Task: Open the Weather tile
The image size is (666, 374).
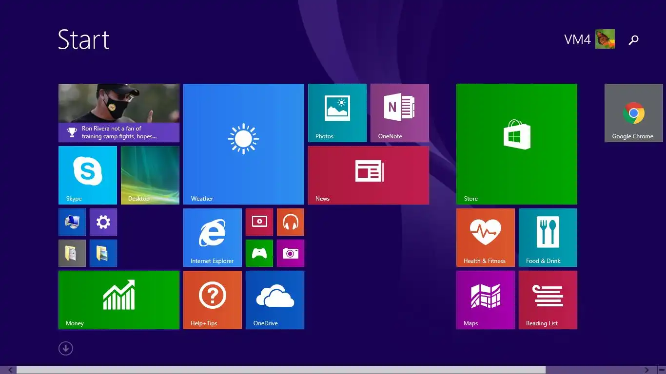Action: point(244,144)
